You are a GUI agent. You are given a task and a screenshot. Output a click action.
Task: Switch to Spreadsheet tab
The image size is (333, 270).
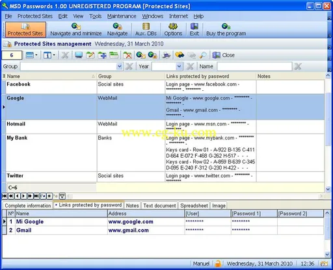point(194,206)
